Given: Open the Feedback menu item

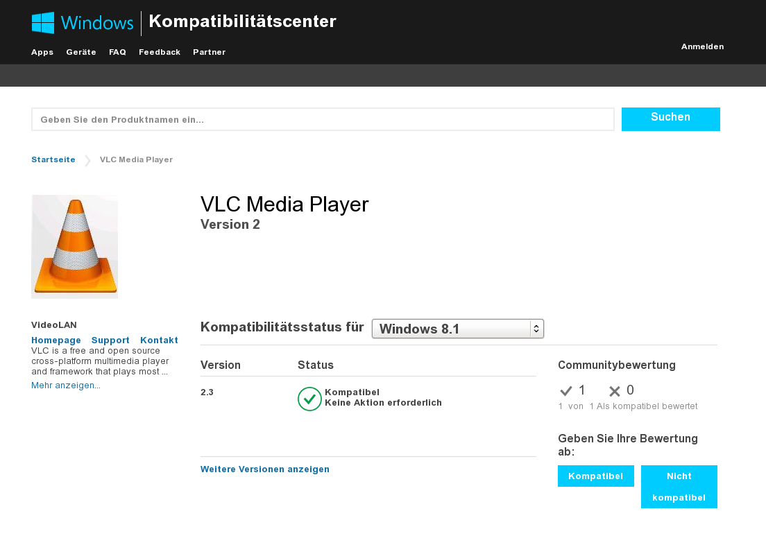Looking at the screenshot, I should pyautogui.click(x=160, y=52).
